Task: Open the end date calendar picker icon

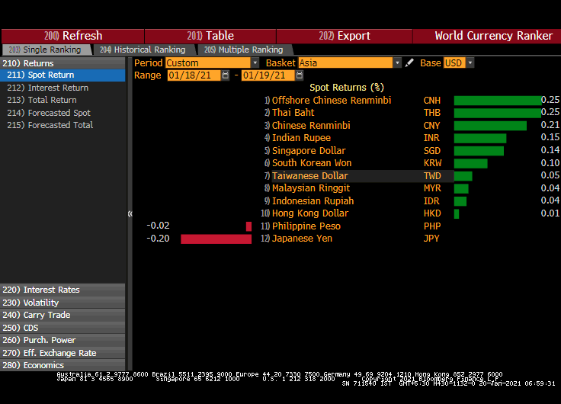Action: (290, 75)
